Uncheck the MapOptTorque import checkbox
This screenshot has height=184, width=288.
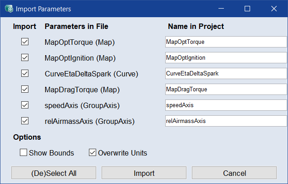[25, 42]
